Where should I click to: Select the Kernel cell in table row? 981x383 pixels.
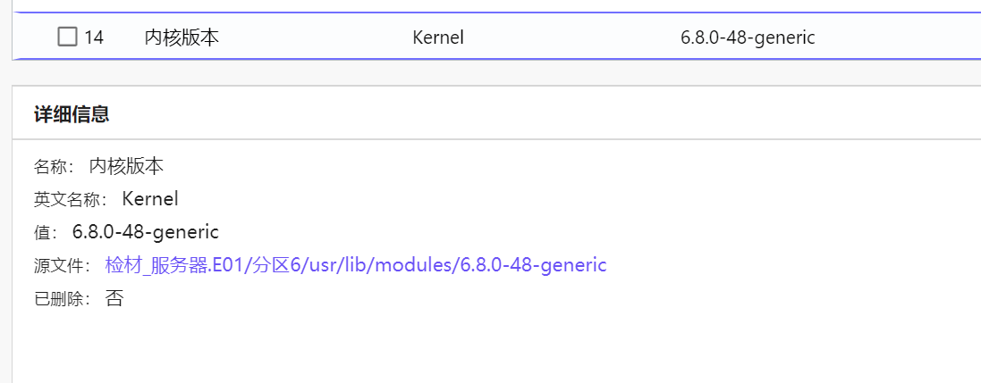click(438, 37)
